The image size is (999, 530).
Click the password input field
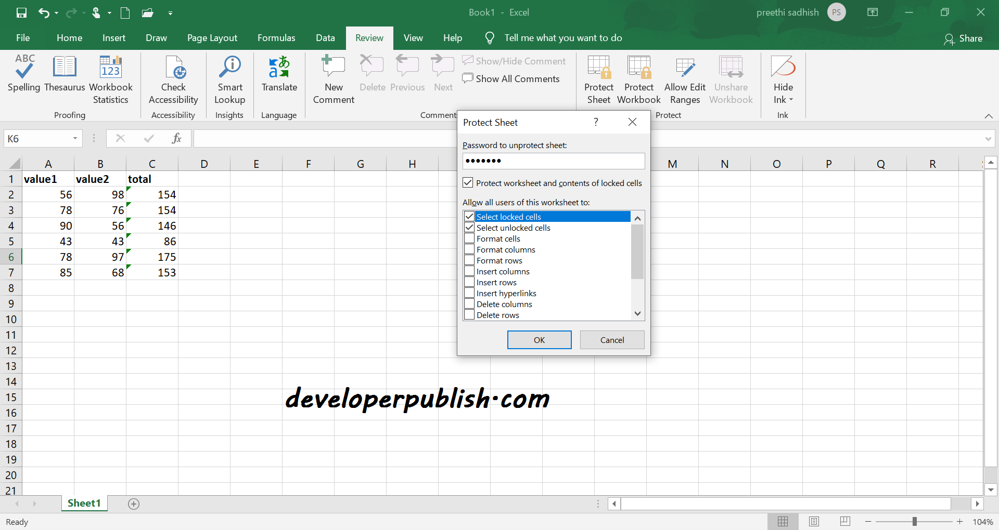pos(553,161)
